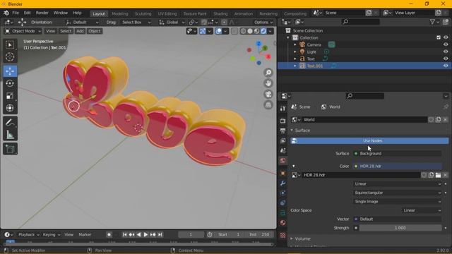The width and height of the screenshot is (452, 254).
Task: Select the Select Box tool in toolbar
Action: (x=10, y=45)
